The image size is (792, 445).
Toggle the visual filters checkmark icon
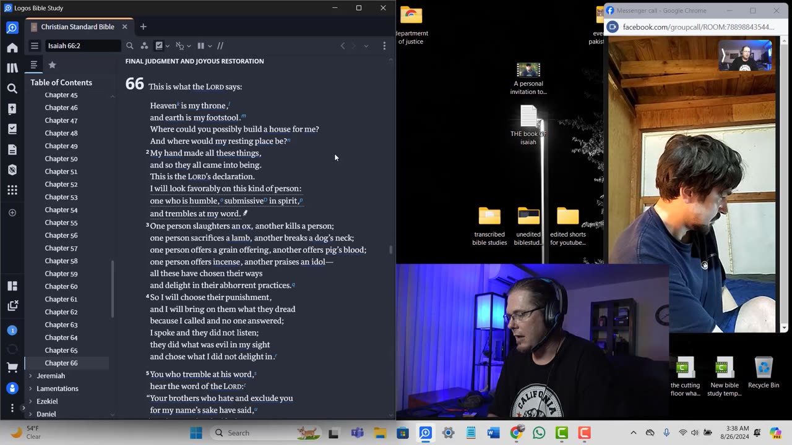tap(159, 46)
